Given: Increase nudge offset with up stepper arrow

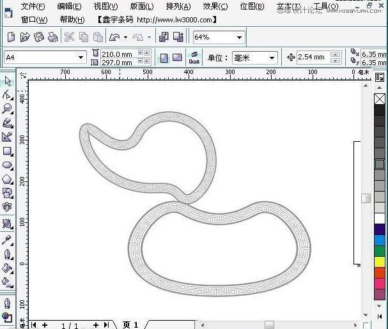Looking at the screenshot, I should pyautogui.click(x=335, y=54).
